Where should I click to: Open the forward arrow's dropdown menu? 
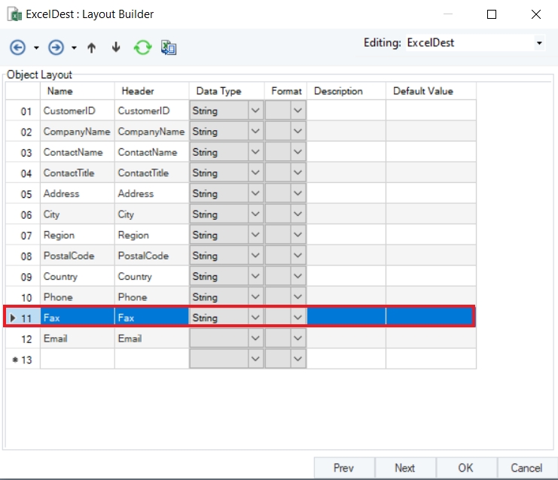click(74, 48)
